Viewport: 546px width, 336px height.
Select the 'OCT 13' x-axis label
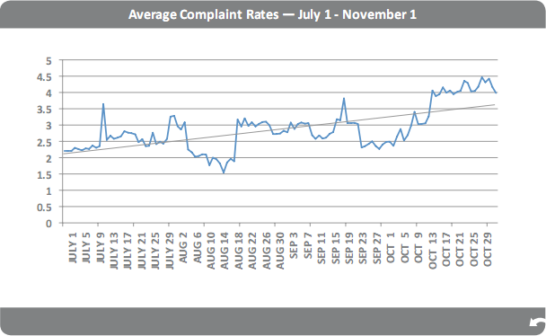click(432, 250)
